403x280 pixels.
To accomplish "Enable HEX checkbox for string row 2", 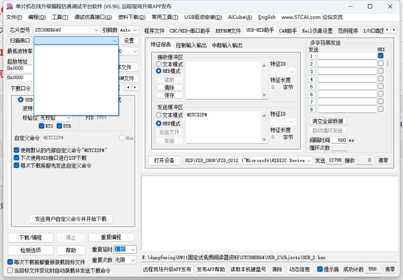I will click(x=381, y=64).
